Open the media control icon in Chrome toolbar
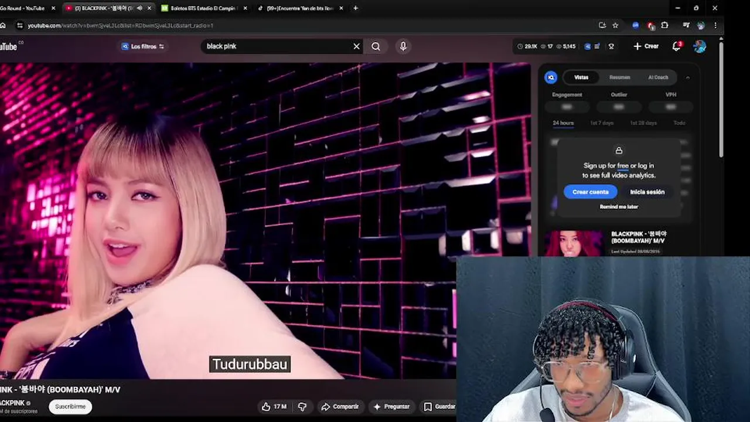 686,25
